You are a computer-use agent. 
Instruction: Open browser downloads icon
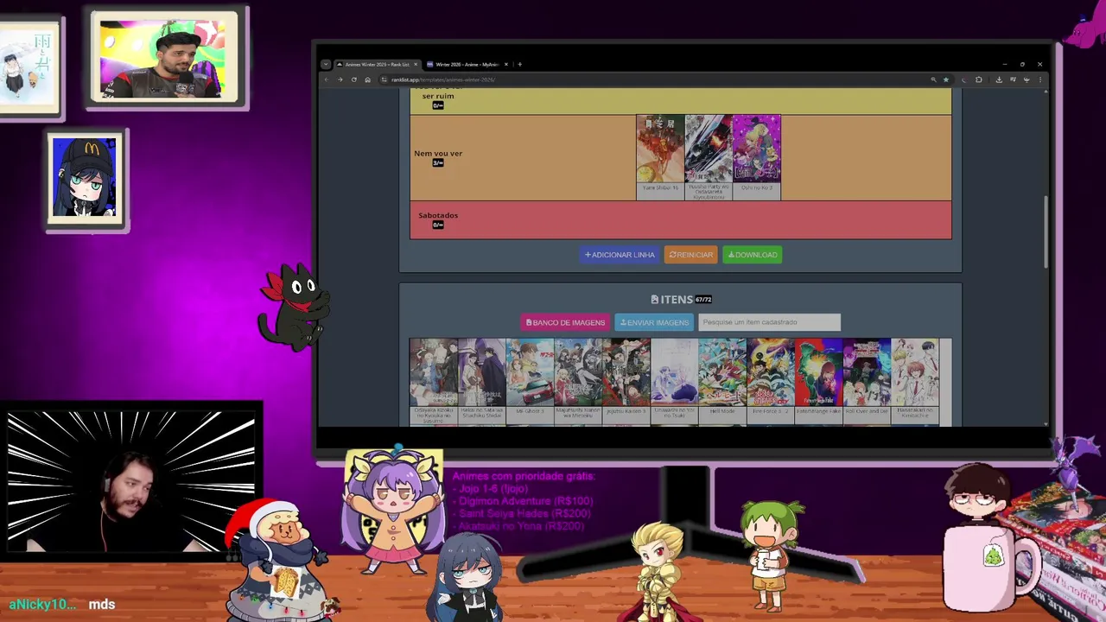pos(999,79)
